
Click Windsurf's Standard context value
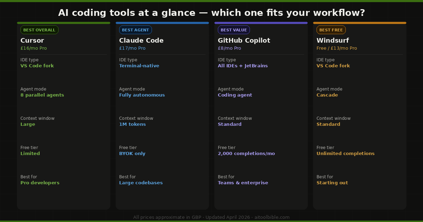click(x=329, y=124)
